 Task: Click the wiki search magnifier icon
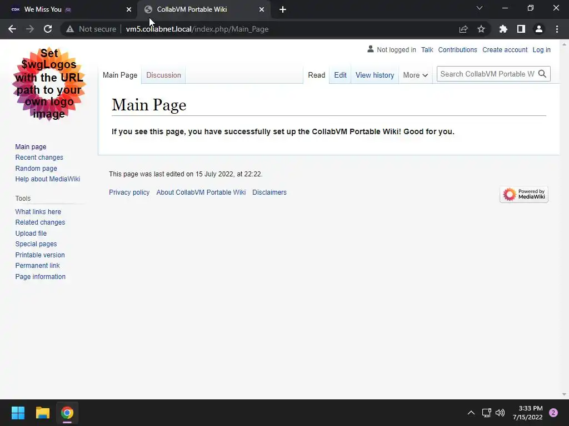point(542,74)
